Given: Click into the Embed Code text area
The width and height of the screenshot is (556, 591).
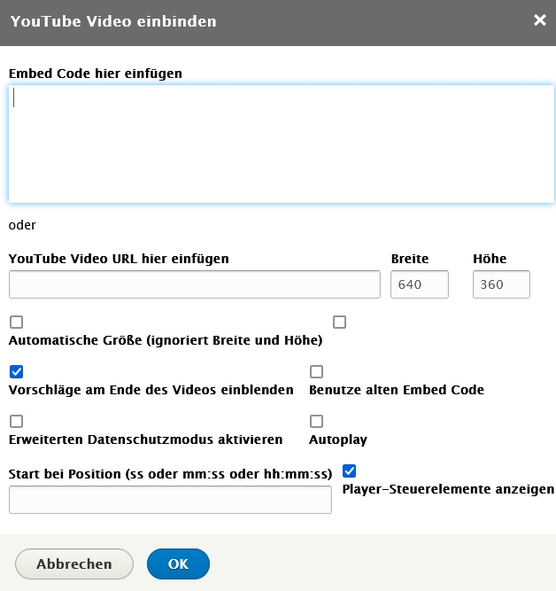Looking at the screenshot, I should click(282, 144).
